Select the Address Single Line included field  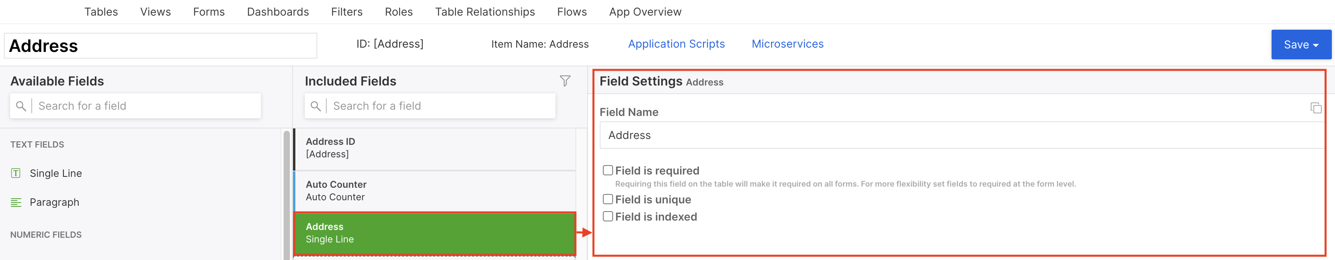point(435,233)
